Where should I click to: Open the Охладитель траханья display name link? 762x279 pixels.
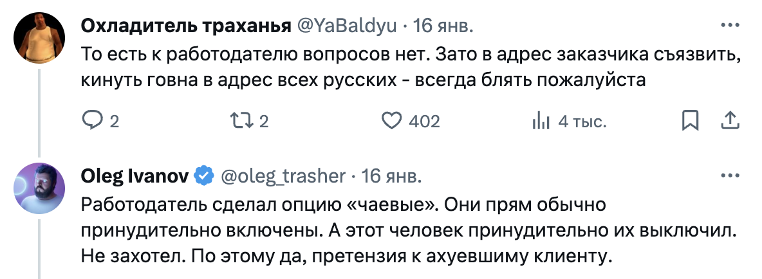(x=185, y=26)
